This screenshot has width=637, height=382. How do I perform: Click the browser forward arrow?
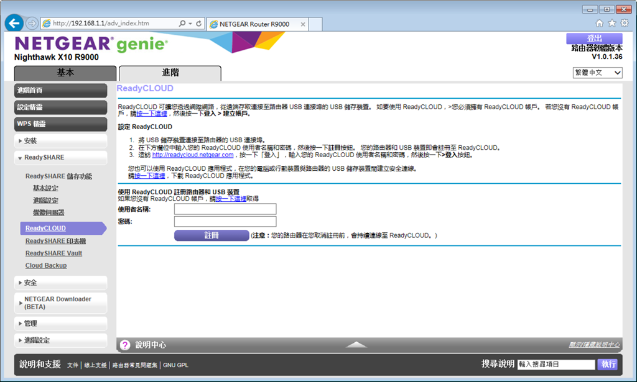pyautogui.click(x=32, y=24)
